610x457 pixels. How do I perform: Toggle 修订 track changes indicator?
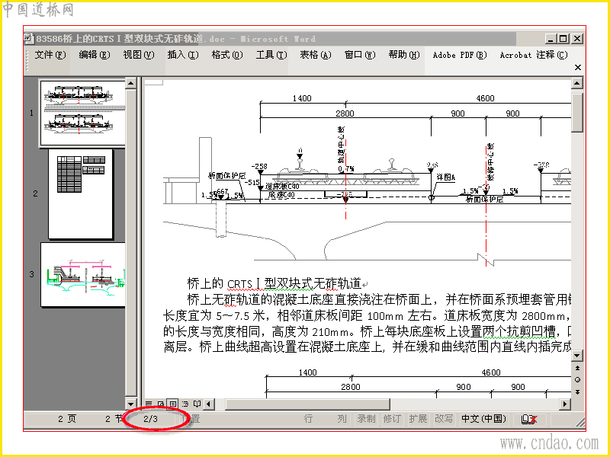[392, 418]
